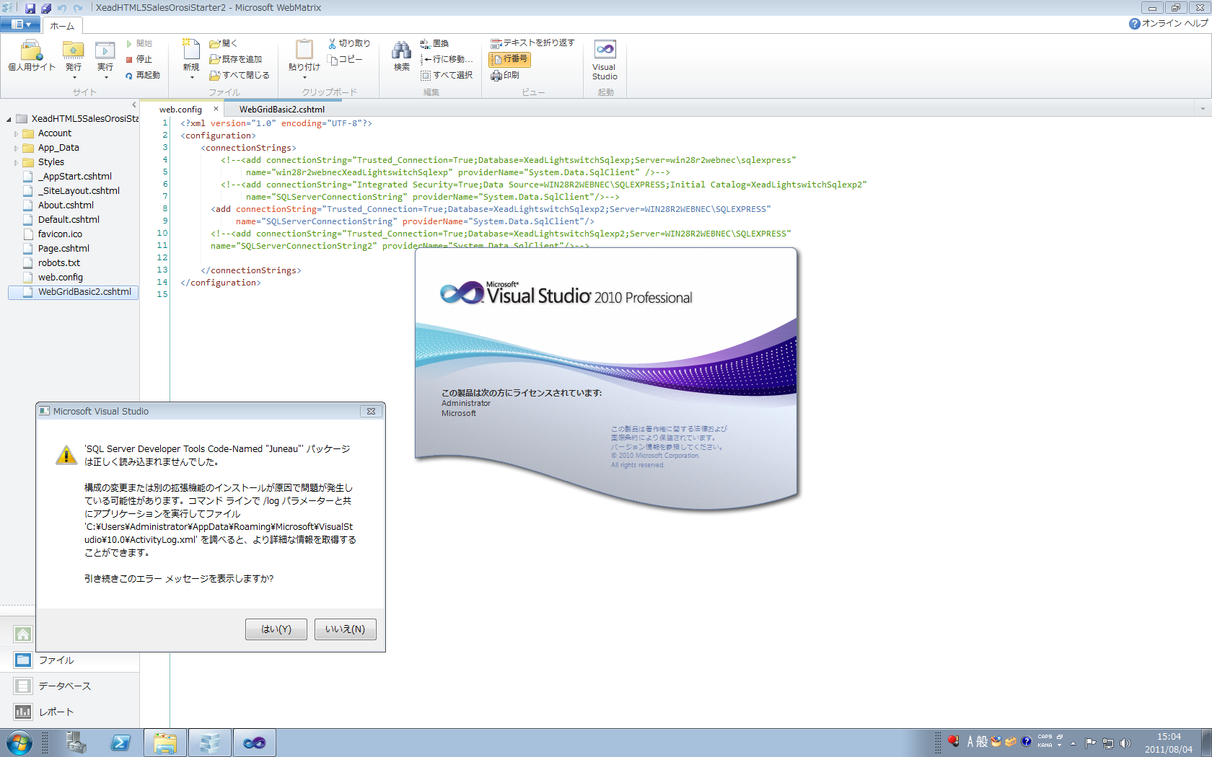Viewport: 1212px width, 757px height.
Task: Click 停止 (Stop) in the site group
Action: [139, 59]
